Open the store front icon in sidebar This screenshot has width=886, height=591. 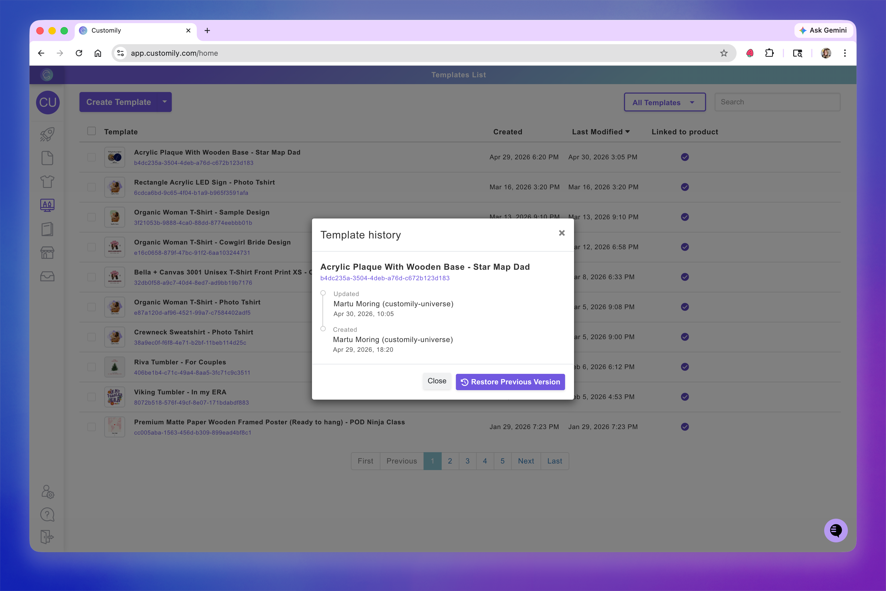point(47,253)
